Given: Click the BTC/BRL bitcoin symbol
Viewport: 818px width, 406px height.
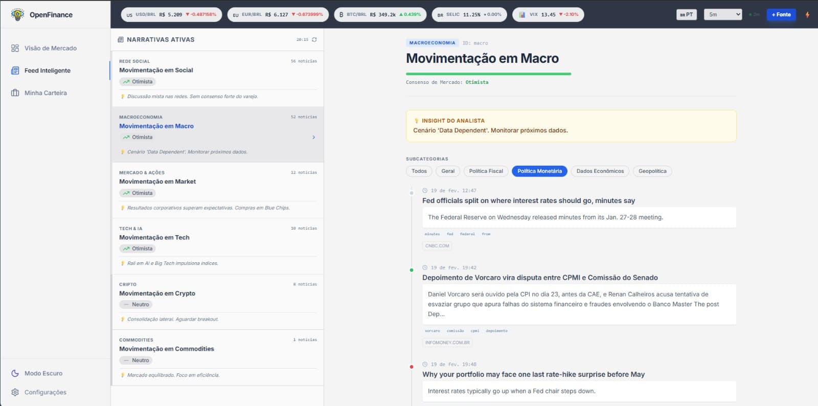Looking at the screenshot, I should pos(342,15).
